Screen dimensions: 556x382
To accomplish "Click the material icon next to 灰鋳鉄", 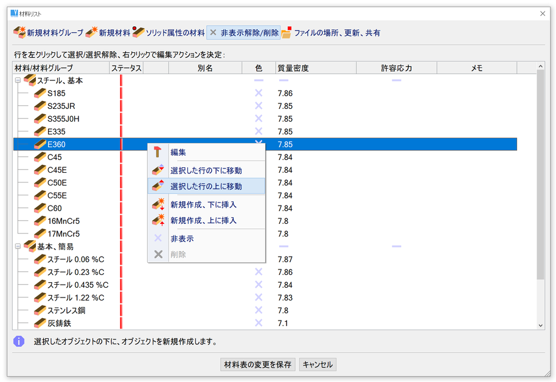I will [x=40, y=323].
